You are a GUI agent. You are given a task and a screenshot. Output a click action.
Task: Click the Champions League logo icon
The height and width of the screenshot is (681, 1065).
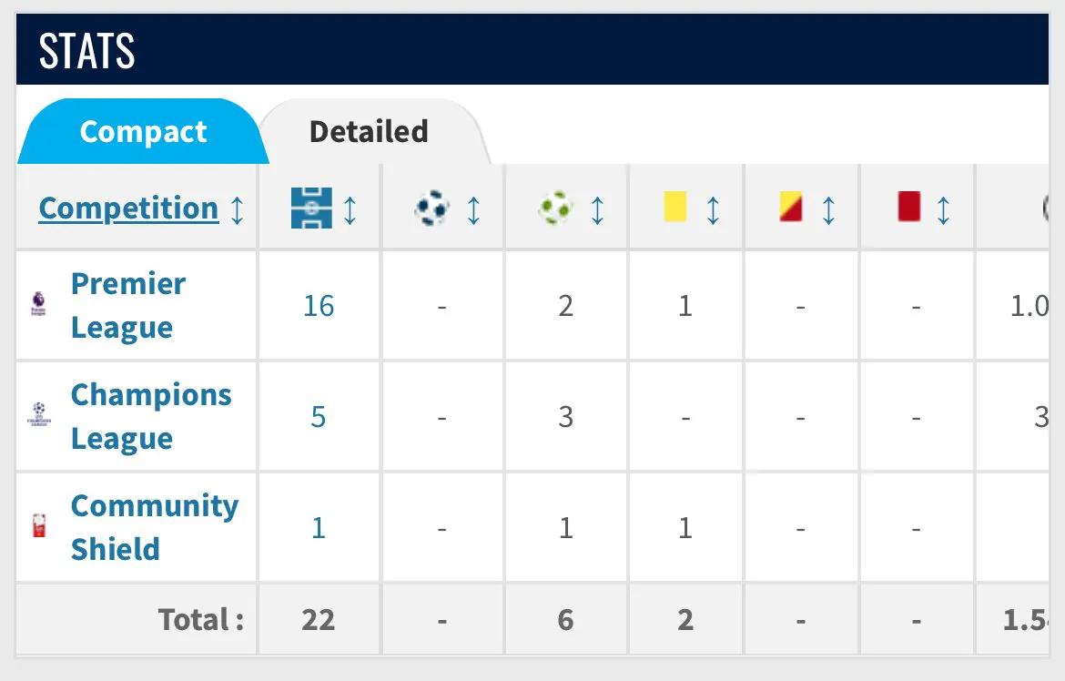pos(38,416)
